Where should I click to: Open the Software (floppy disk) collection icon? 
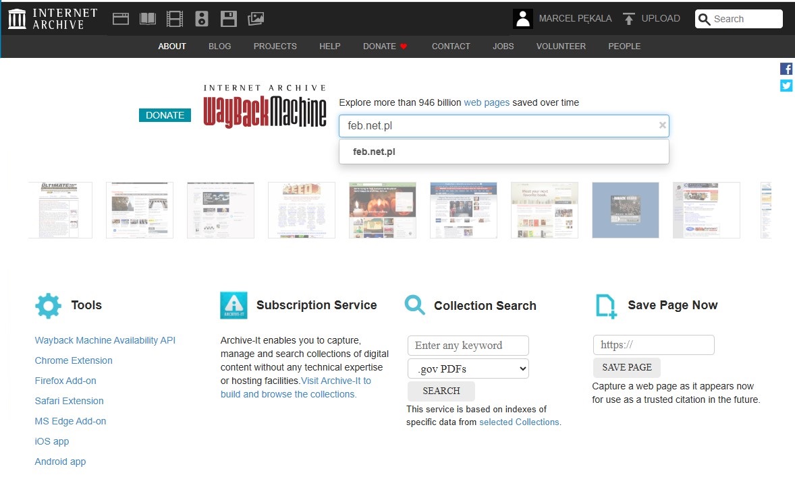tap(229, 19)
